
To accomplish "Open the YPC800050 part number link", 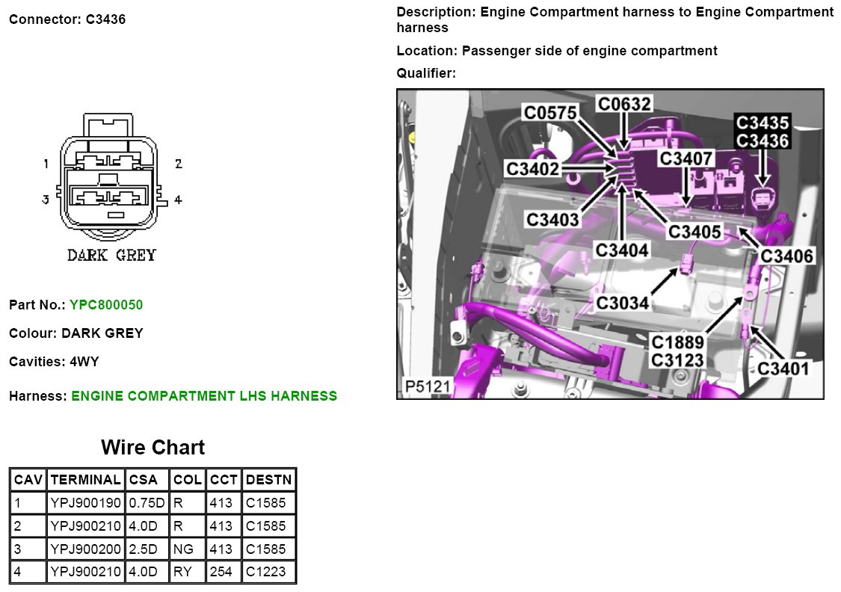I will coord(105,305).
